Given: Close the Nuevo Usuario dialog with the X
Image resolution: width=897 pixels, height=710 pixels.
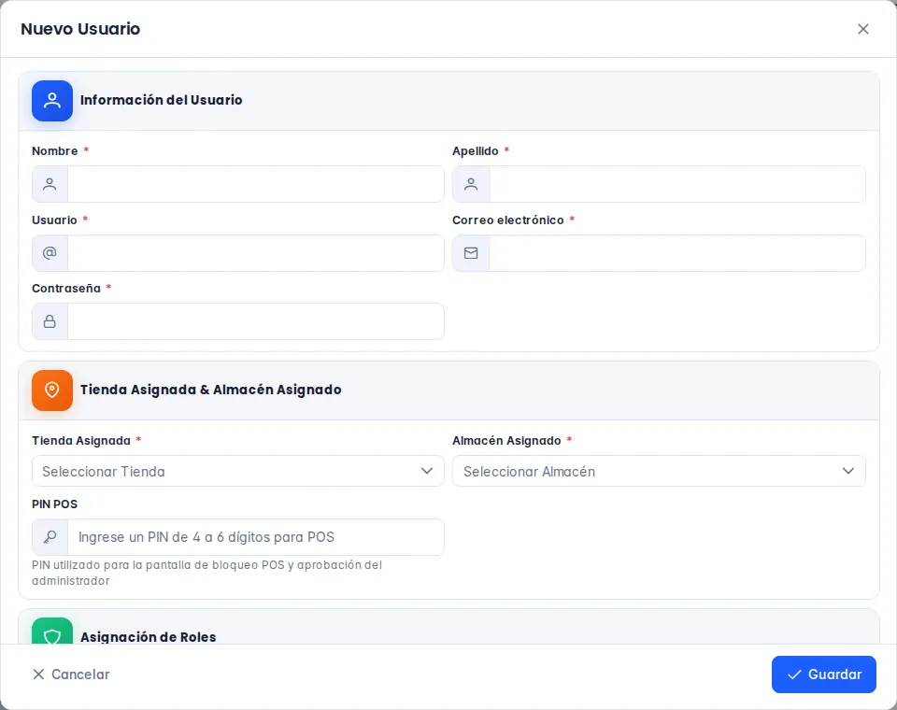Looking at the screenshot, I should (x=863, y=29).
